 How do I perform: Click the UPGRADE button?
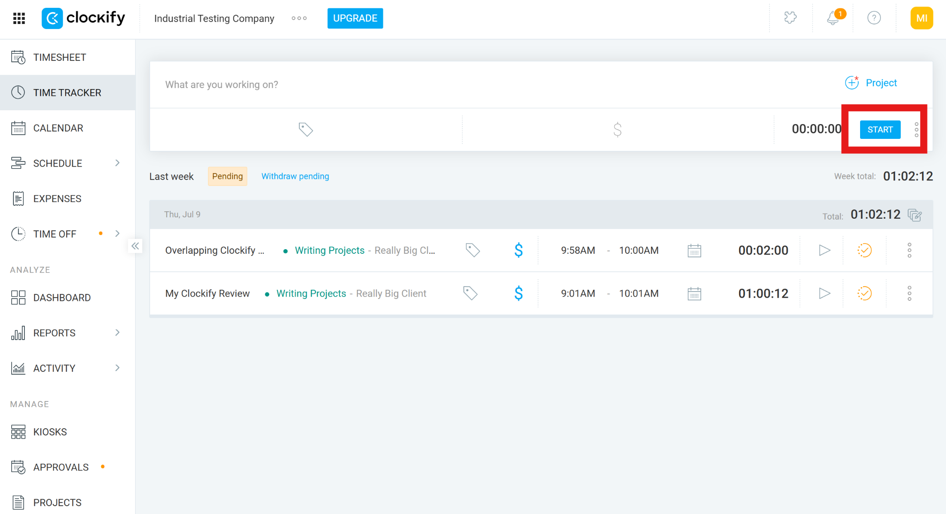tap(355, 18)
